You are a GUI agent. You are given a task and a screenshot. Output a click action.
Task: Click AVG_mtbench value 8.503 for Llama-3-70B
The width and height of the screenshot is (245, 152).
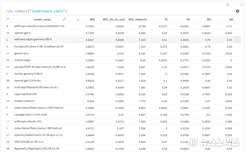click(142, 108)
